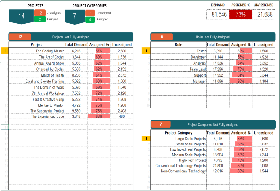Select the Project column header in the projects table
Screen dimensions: 280x191
click(36, 45)
